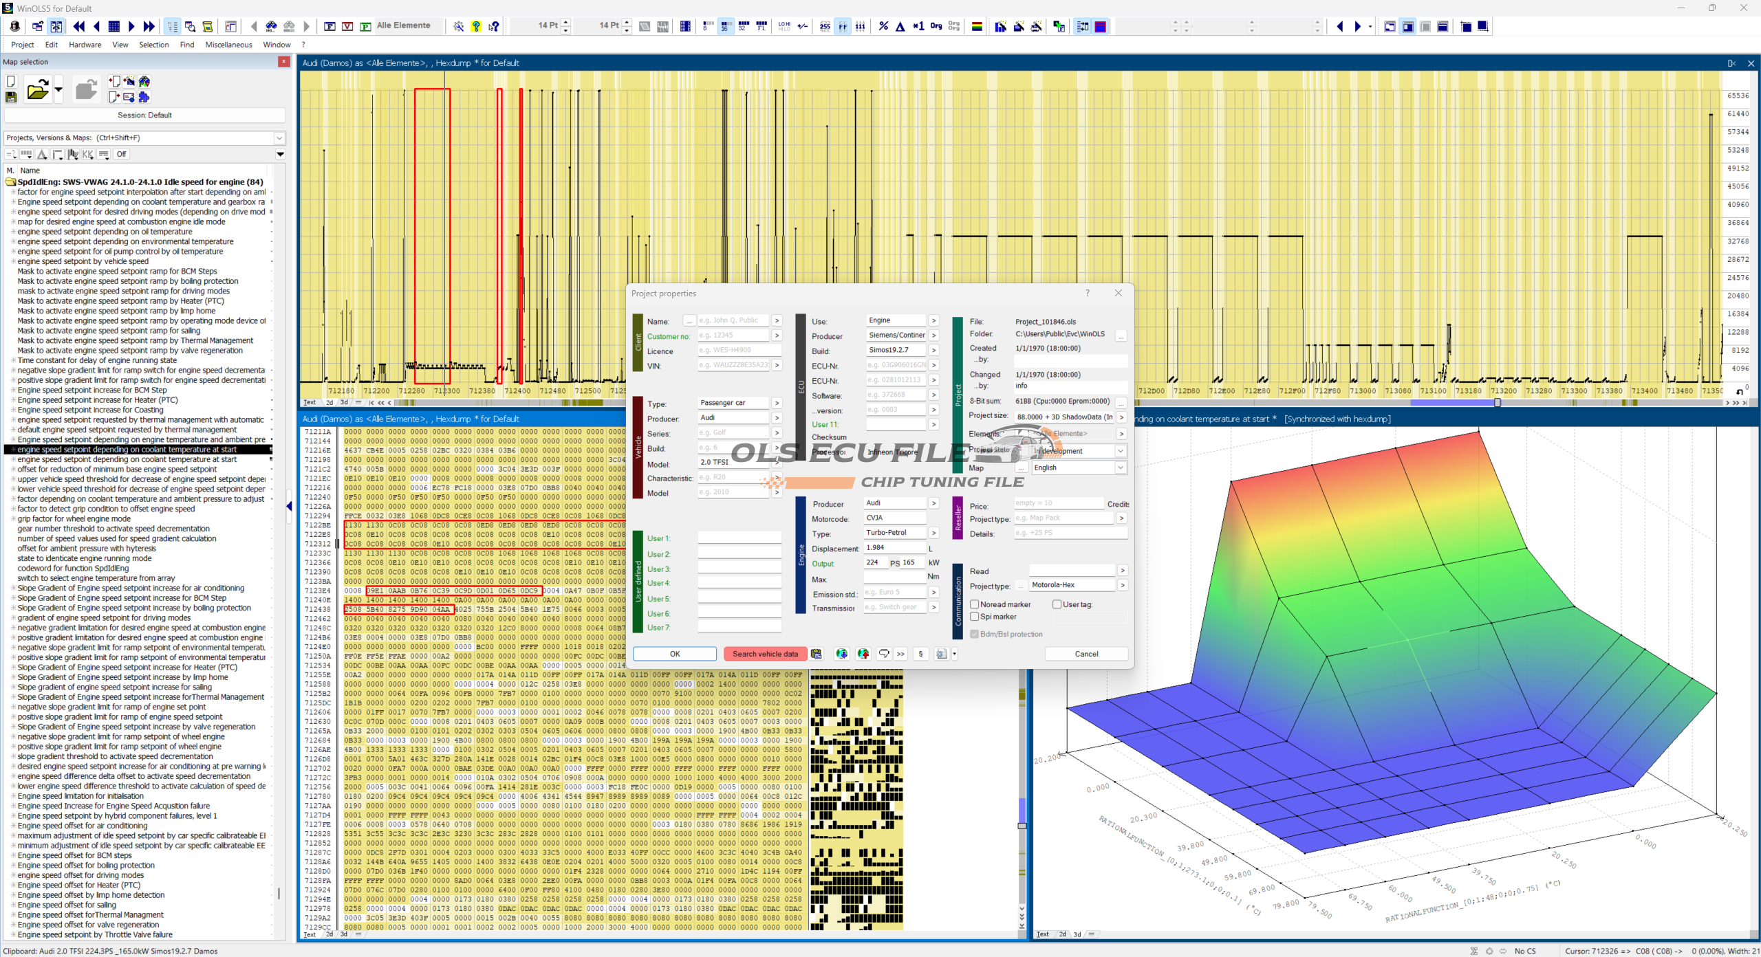Click the yellow question mark help icon
1761x957 pixels.
tap(476, 27)
